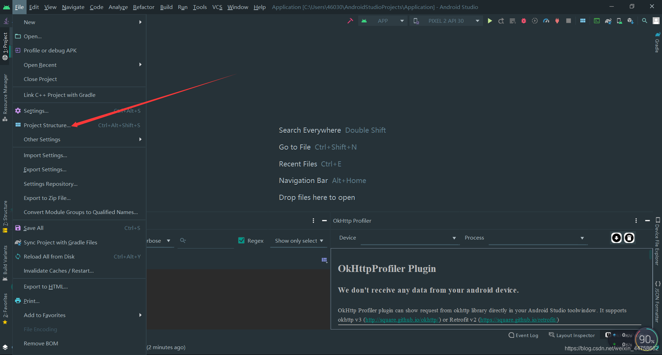
Task: Click the OkHttp Profiler clear trash icon
Action: 629,238
